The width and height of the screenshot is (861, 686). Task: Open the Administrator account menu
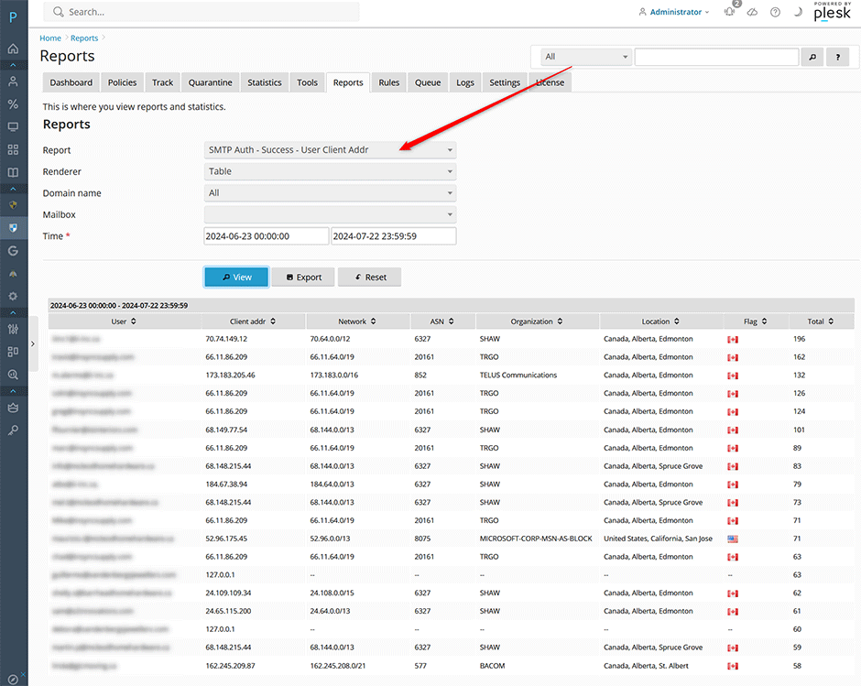(x=674, y=12)
